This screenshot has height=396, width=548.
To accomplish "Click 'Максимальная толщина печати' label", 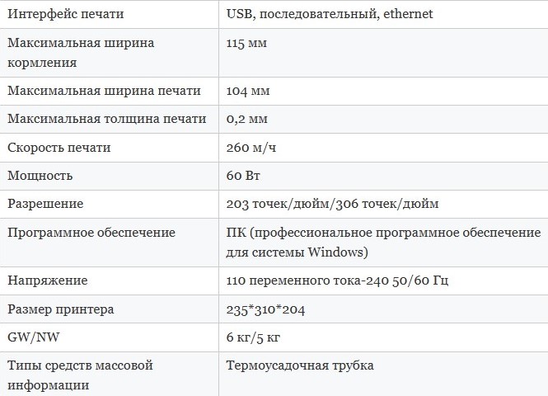I will click(107, 119).
